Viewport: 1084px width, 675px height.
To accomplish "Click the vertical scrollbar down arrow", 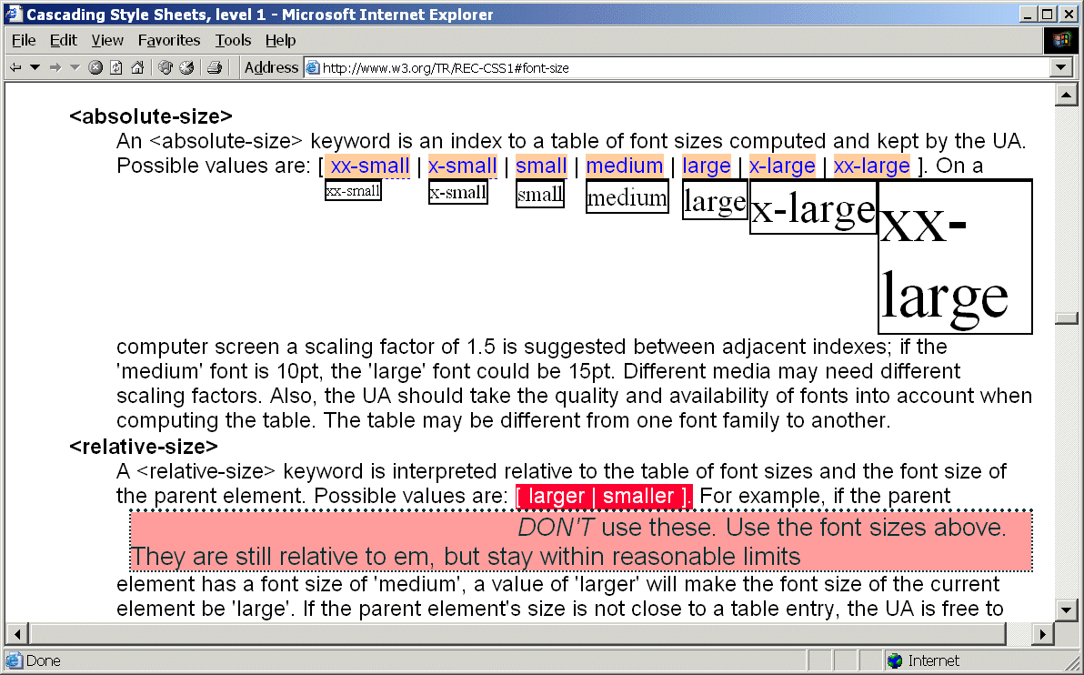I will tap(1066, 610).
